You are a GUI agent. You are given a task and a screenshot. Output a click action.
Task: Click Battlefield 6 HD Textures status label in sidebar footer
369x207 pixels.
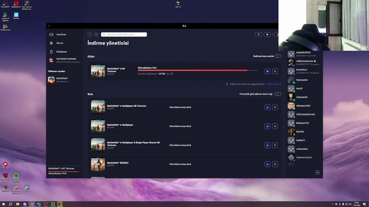(x=61, y=168)
